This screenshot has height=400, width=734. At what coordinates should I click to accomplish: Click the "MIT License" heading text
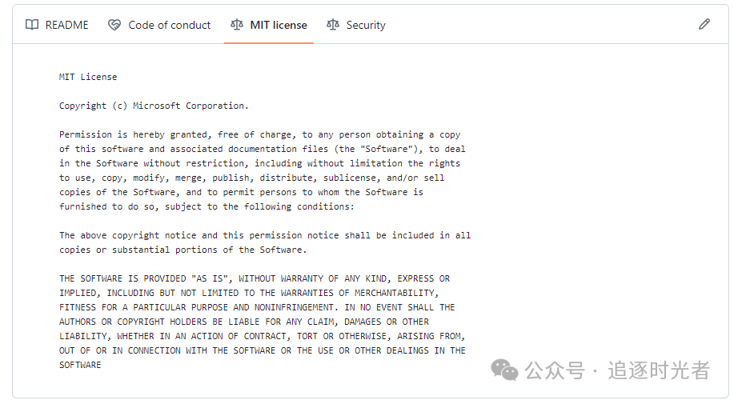tap(88, 77)
